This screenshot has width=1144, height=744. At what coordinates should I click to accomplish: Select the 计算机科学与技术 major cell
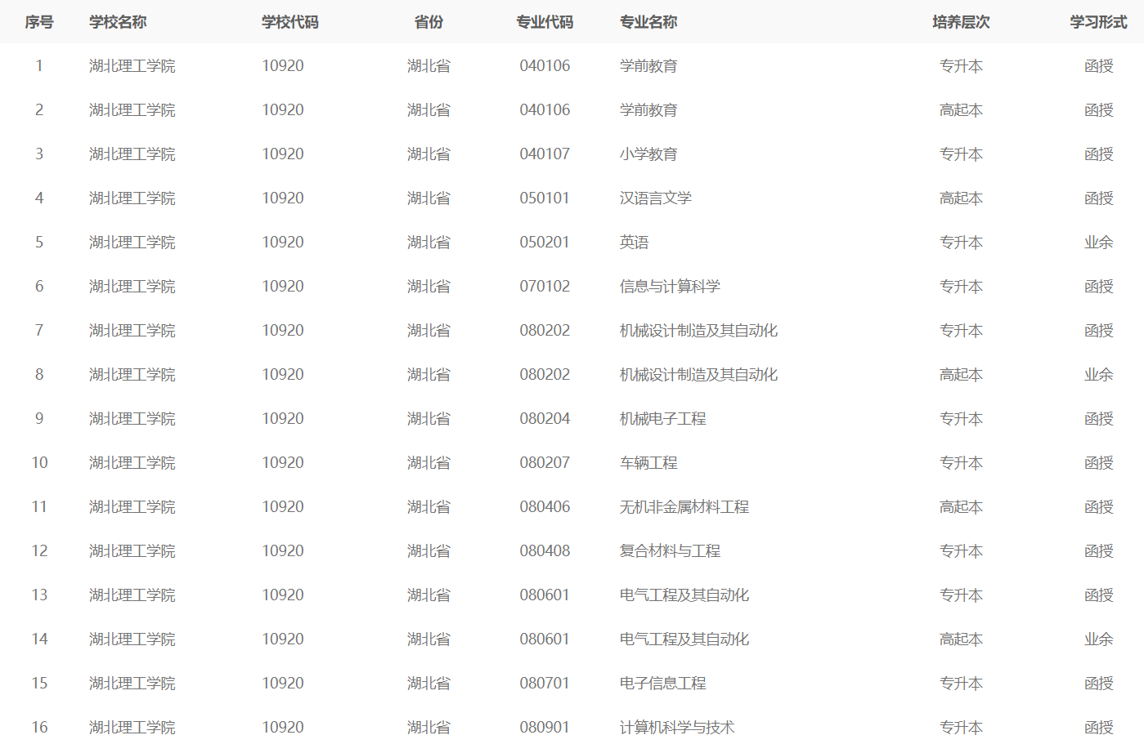(677, 728)
